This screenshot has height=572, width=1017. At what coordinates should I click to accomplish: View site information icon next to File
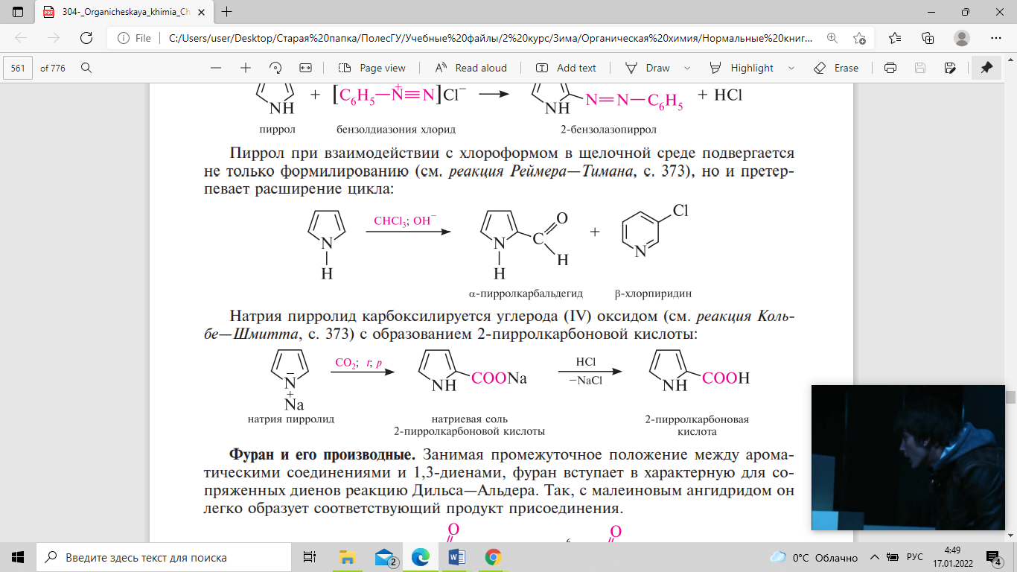pos(123,38)
